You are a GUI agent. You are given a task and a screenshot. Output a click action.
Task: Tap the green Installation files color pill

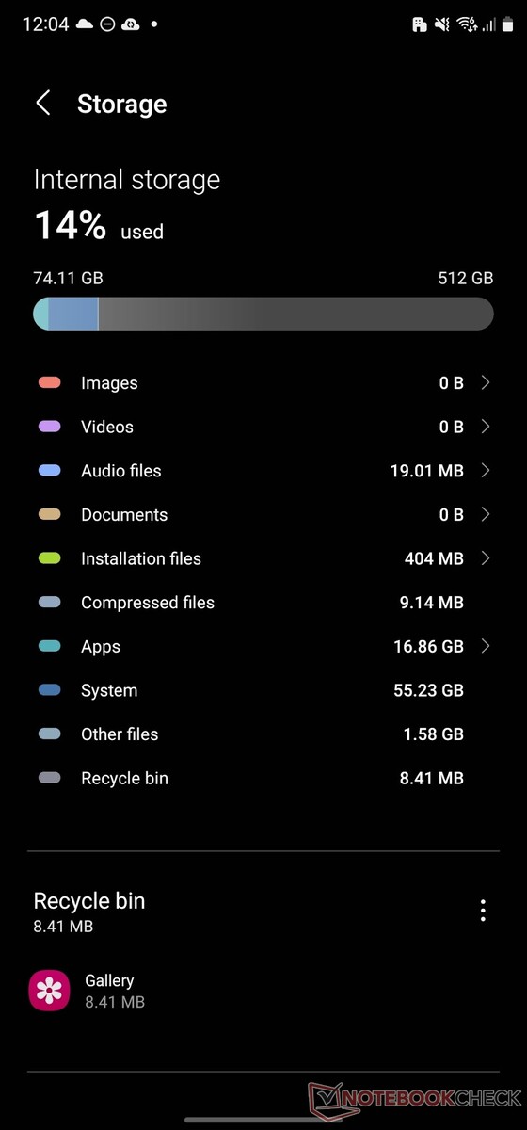click(50, 558)
